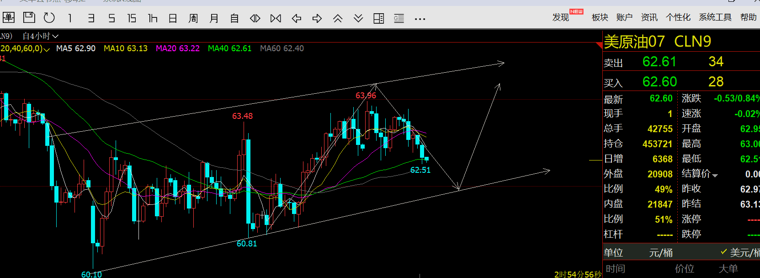Open the 帮助 menu
760x278 pixels.
(749, 17)
